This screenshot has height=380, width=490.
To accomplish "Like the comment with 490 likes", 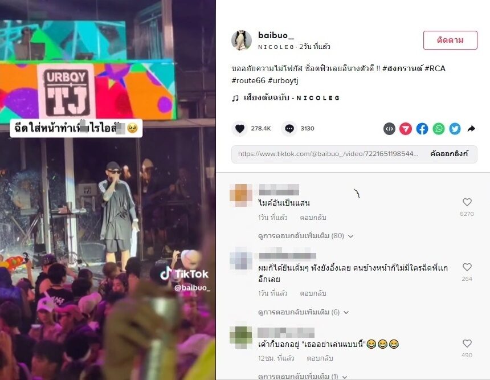I will pos(467,344).
